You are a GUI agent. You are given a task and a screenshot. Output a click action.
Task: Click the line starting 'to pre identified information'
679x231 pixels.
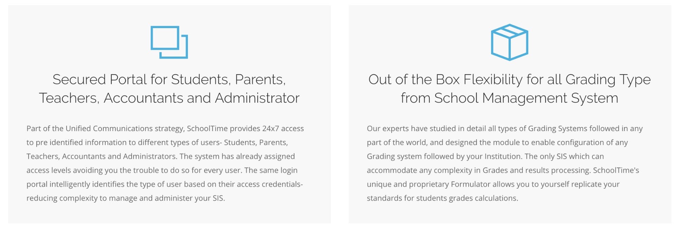[157, 143]
